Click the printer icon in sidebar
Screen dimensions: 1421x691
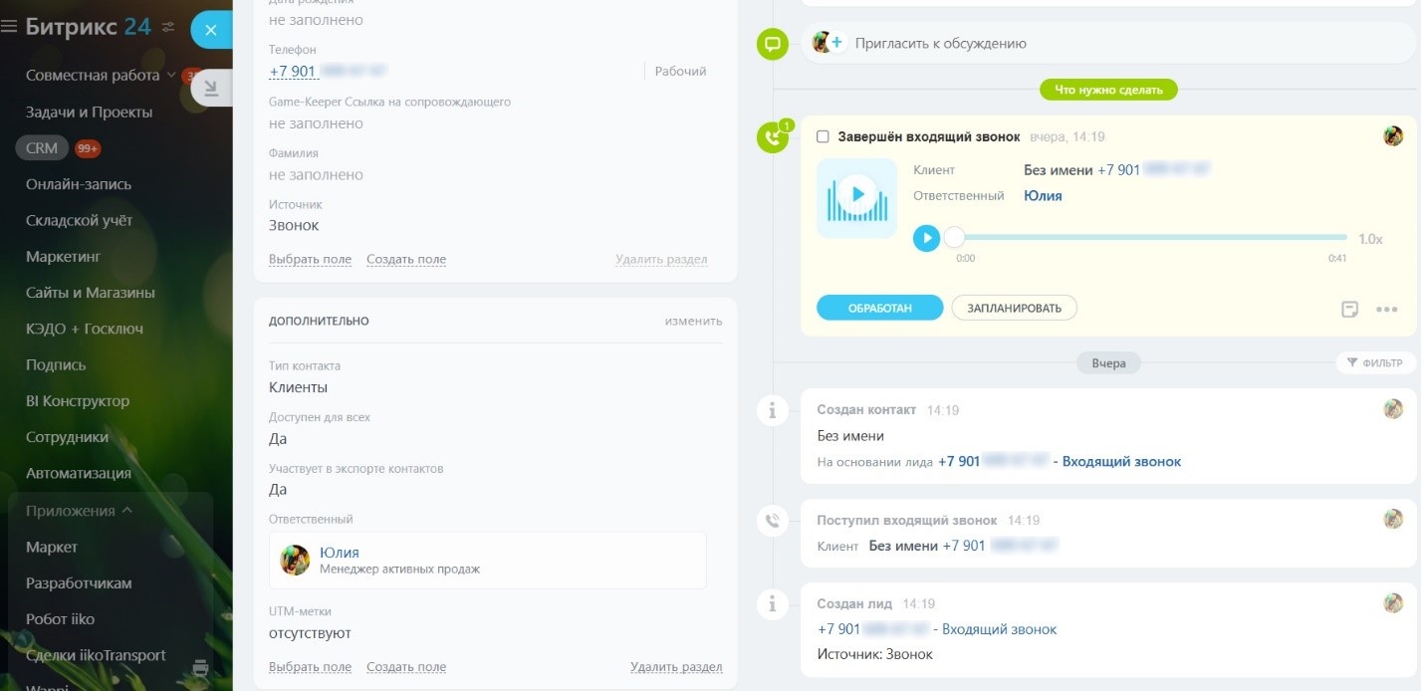pyautogui.click(x=200, y=667)
